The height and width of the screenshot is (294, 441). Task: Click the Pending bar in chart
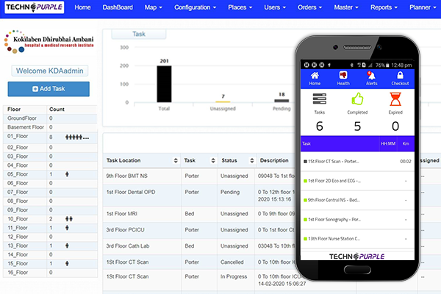(x=282, y=101)
